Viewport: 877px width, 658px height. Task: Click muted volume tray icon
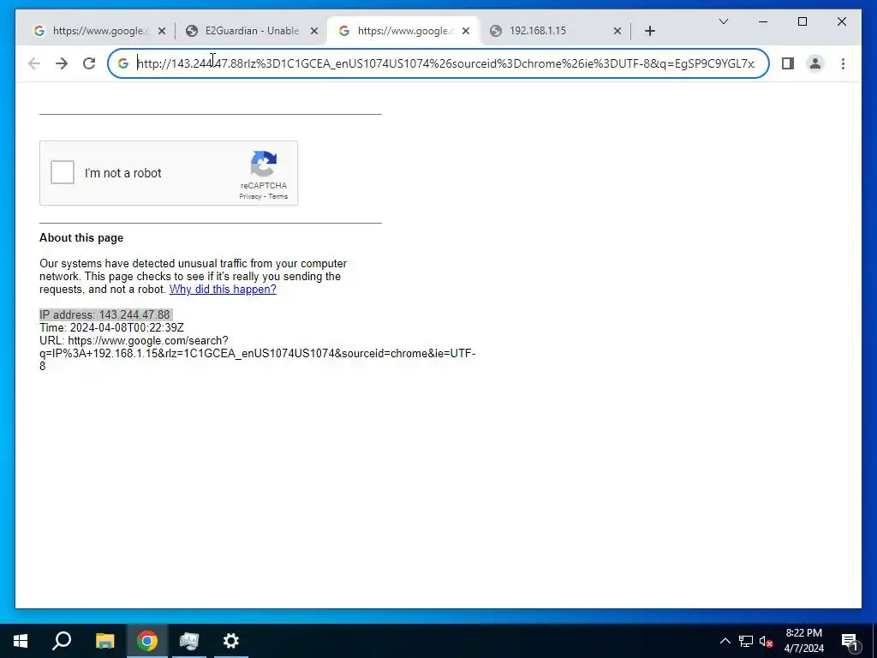point(766,641)
